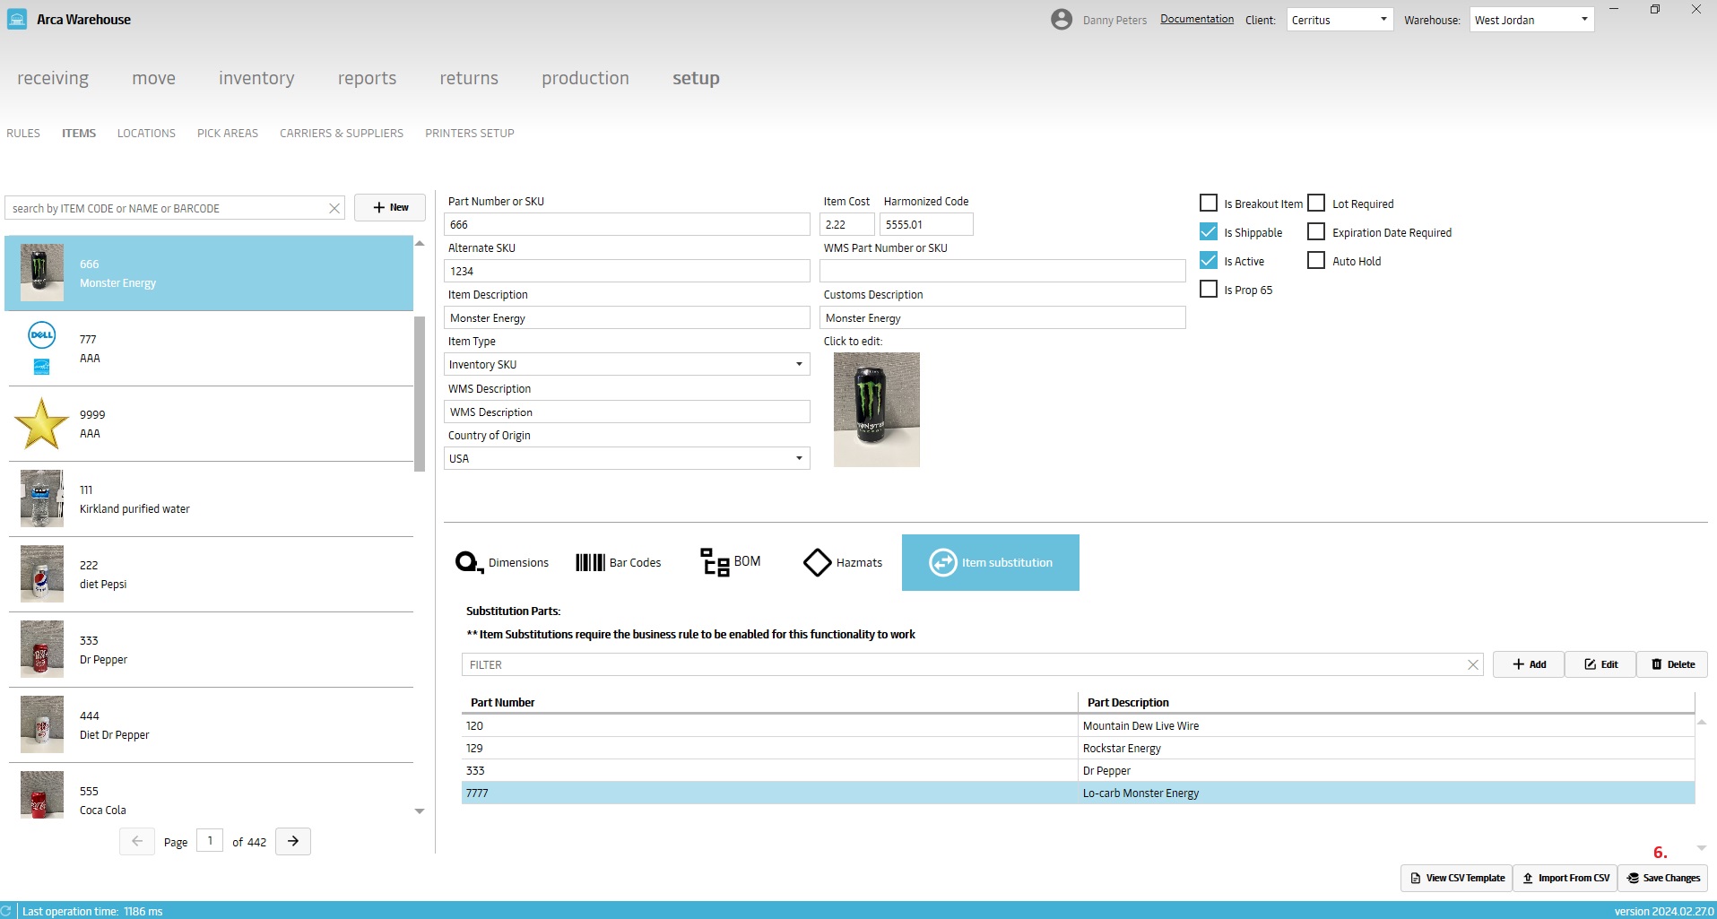Open the Client dropdown
1717x919 pixels.
point(1340,20)
